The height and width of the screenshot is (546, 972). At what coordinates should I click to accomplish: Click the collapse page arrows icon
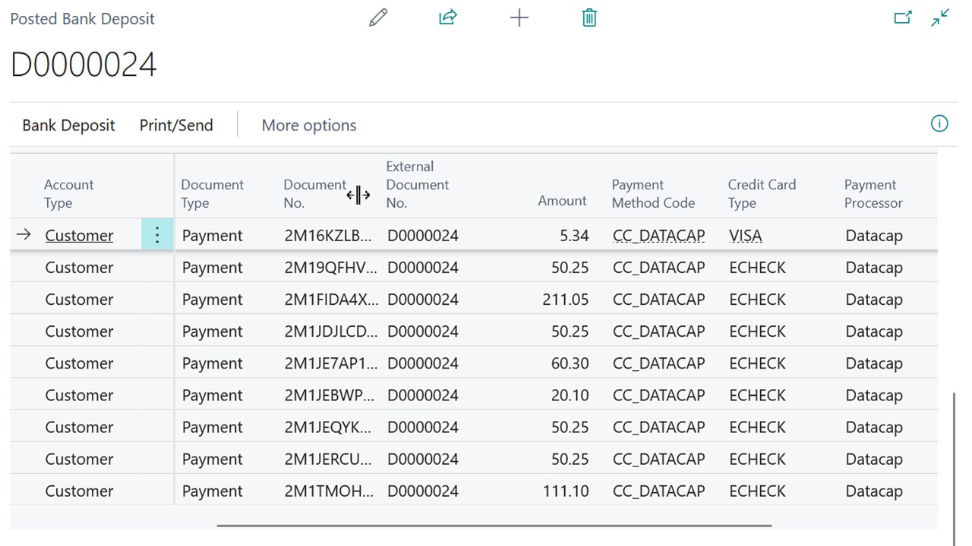point(940,17)
